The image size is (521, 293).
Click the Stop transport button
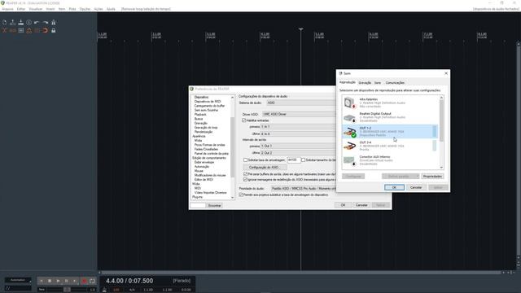point(50,281)
